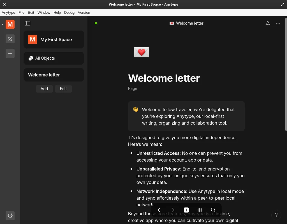Toggle sidebar panel icon
This screenshot has width=287, height=224.
tap(27, 23)
